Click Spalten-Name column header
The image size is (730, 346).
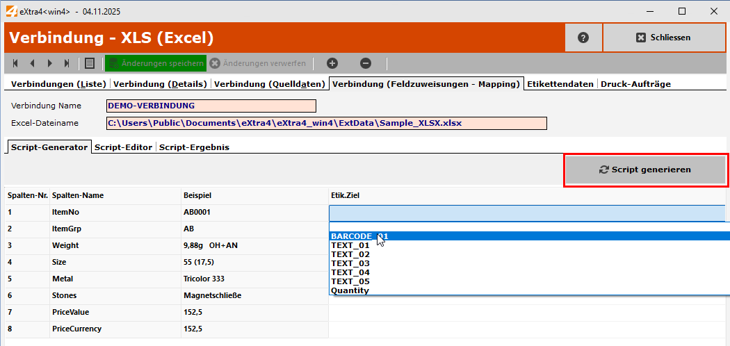click(115, 196)
